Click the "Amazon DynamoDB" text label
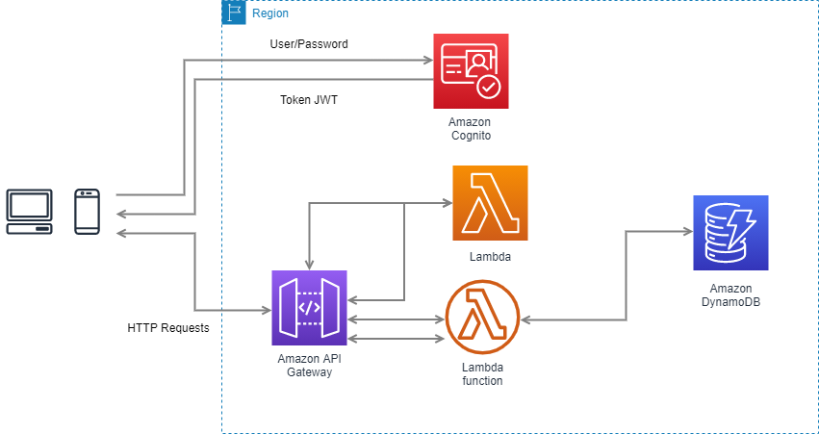This screenshot has width=819, height=434. tap(730, 295)
